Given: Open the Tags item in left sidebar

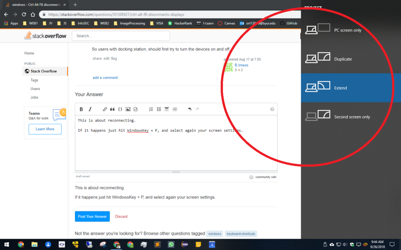Looking at the screenshot, I should click(34, 80).
